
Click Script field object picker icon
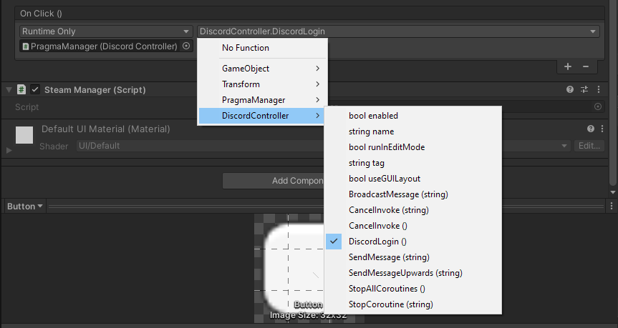598,106
